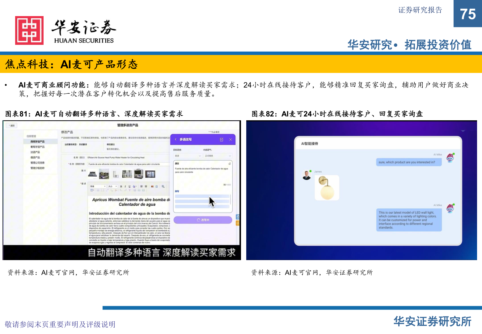482x334 pixels.
Task: Click 敬请参阅末页重要声明及评级说明 footer text
Action: coord(60,324)
